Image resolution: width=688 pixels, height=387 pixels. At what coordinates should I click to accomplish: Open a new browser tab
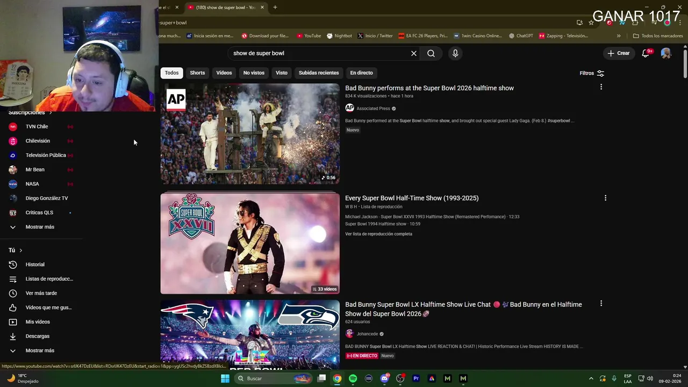275,7
